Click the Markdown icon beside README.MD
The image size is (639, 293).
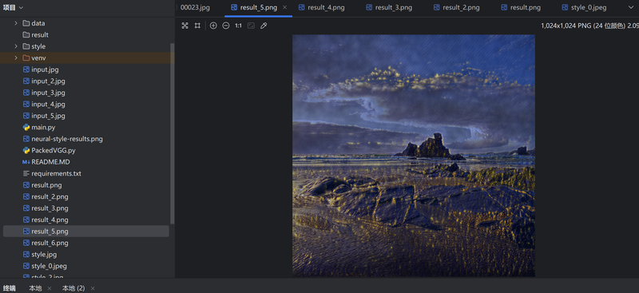[26, 162]
